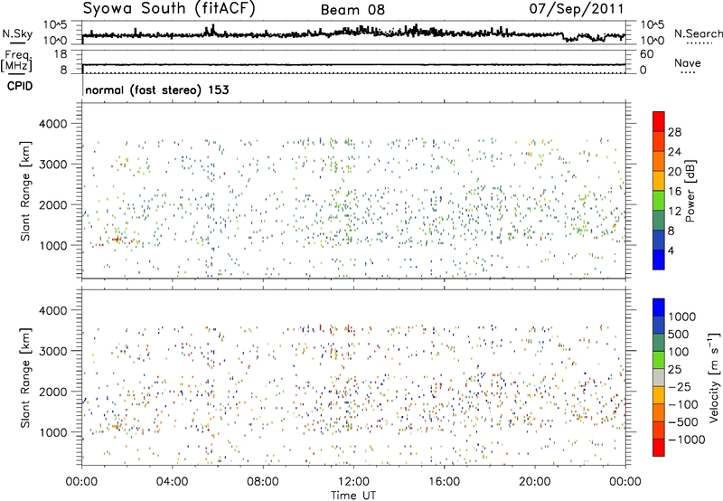Image resolution: width=723 pixels, height=501 pixels.
Task: Click the gray -25 to 25 velocity swatch
Action: click(x=659, y=377)
